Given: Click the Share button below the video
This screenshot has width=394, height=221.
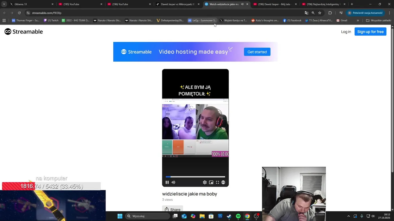Looking at the screenshot, I should click(x=172, y=209).
